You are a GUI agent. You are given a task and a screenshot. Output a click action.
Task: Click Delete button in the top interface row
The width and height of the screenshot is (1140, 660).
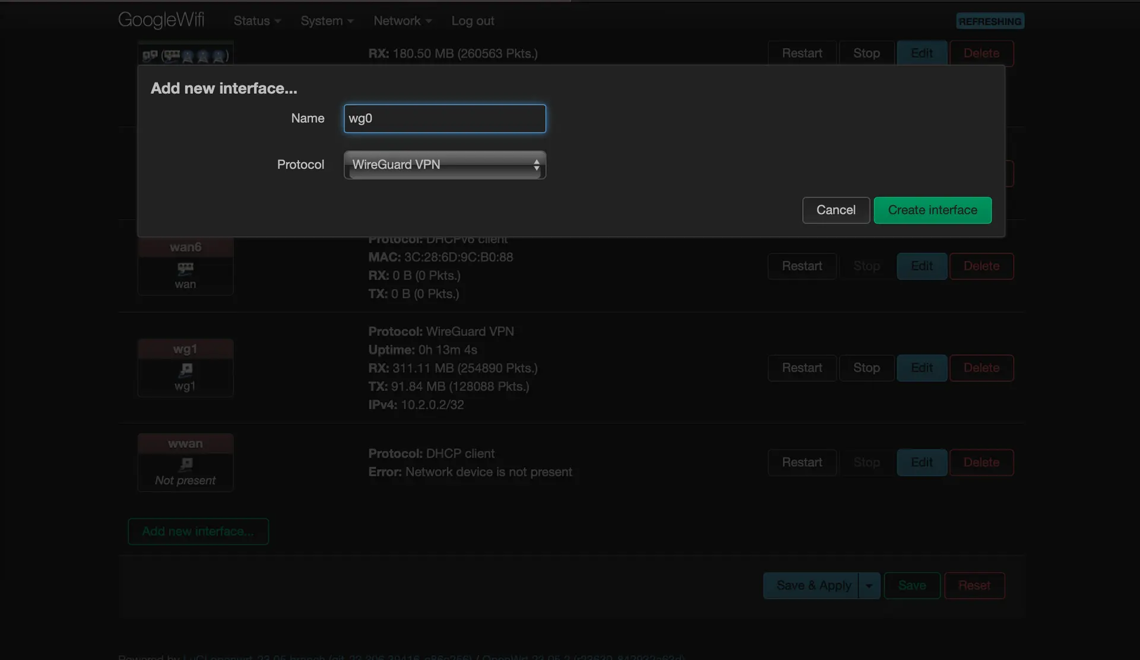pos(981,53)
